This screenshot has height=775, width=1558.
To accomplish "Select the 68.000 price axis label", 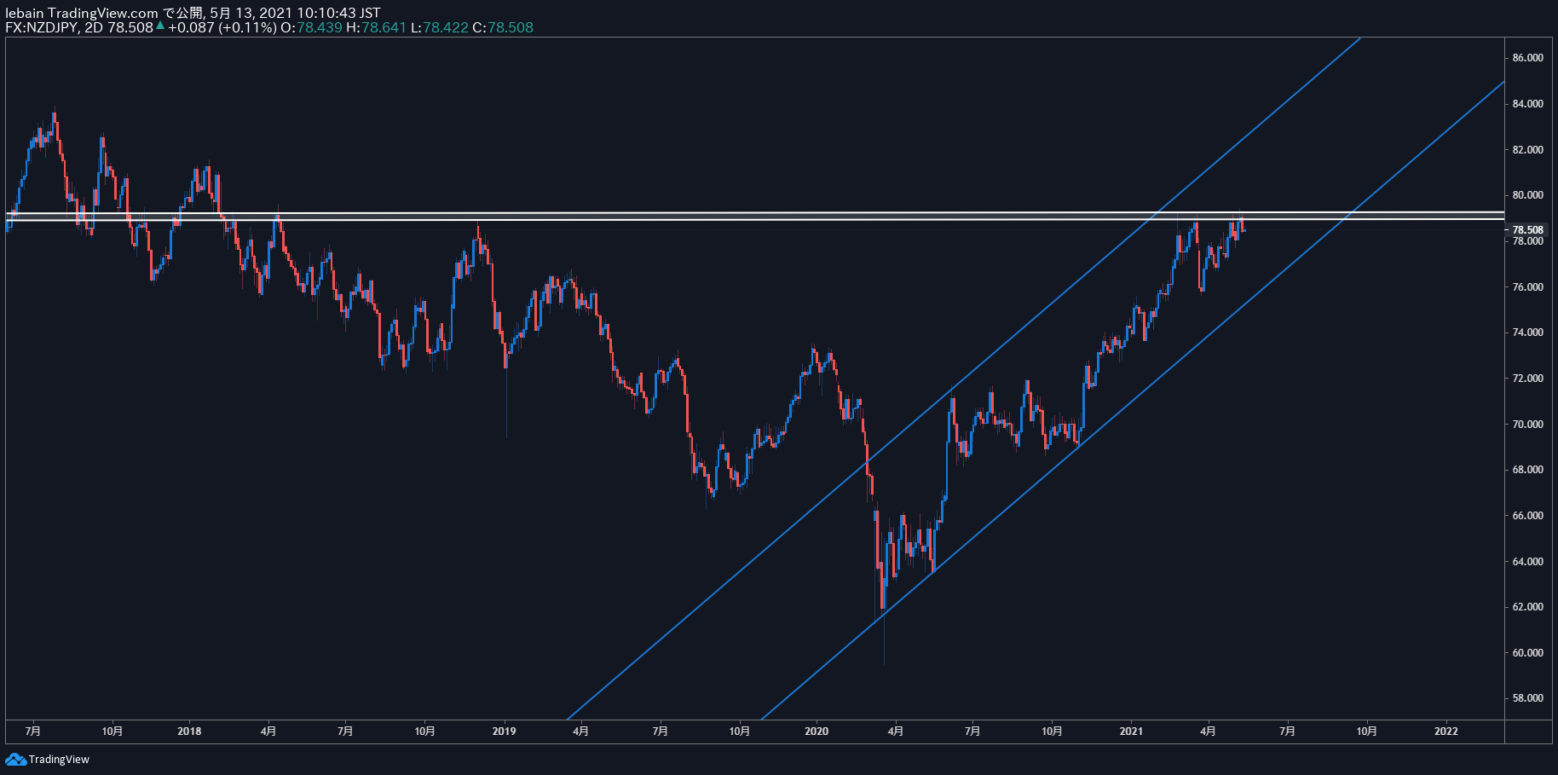I will coord(1527,470).
